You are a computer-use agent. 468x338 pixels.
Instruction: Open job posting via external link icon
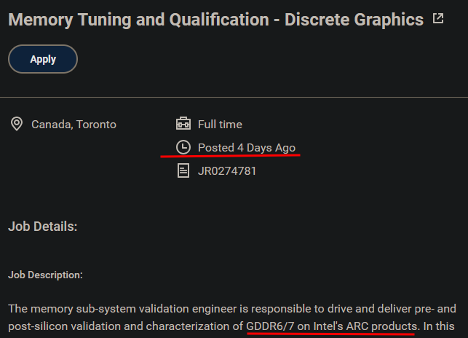coord(438,19)
